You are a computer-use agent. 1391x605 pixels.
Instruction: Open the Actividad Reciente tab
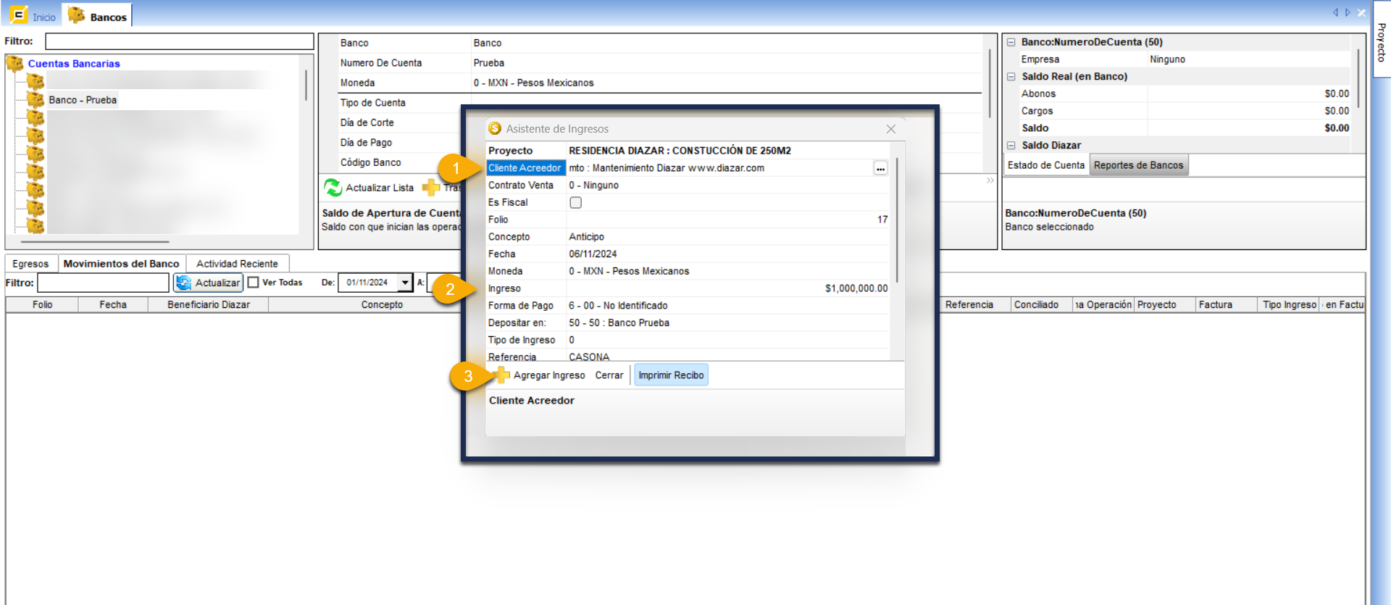click(x=237, y=264)
